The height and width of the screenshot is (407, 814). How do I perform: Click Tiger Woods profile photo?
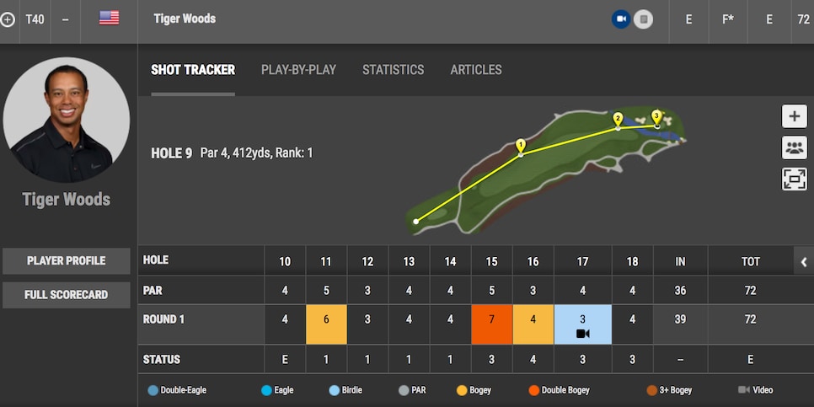(x=67, y=120)
